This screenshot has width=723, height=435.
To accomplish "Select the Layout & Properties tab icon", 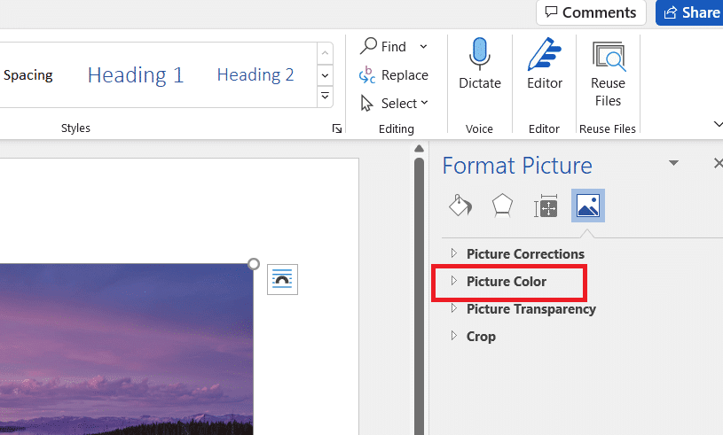I will pyautogui.click(x=546, y=206).
